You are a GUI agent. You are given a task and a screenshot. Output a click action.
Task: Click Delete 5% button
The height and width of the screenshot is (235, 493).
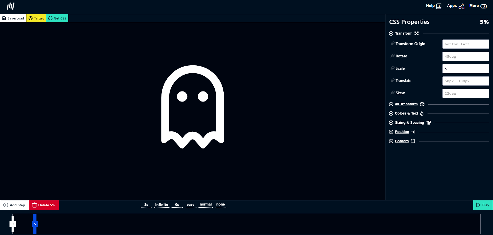[44, 205]
